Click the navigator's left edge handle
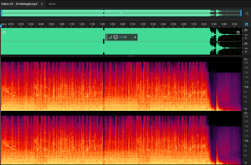Viewport: 251px width, 165px height. point(2,13)
